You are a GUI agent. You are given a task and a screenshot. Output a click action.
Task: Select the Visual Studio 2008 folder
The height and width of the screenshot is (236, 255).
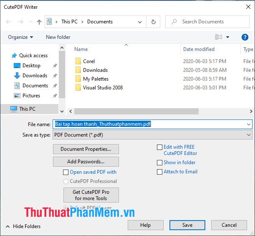(x=103, y=88)
